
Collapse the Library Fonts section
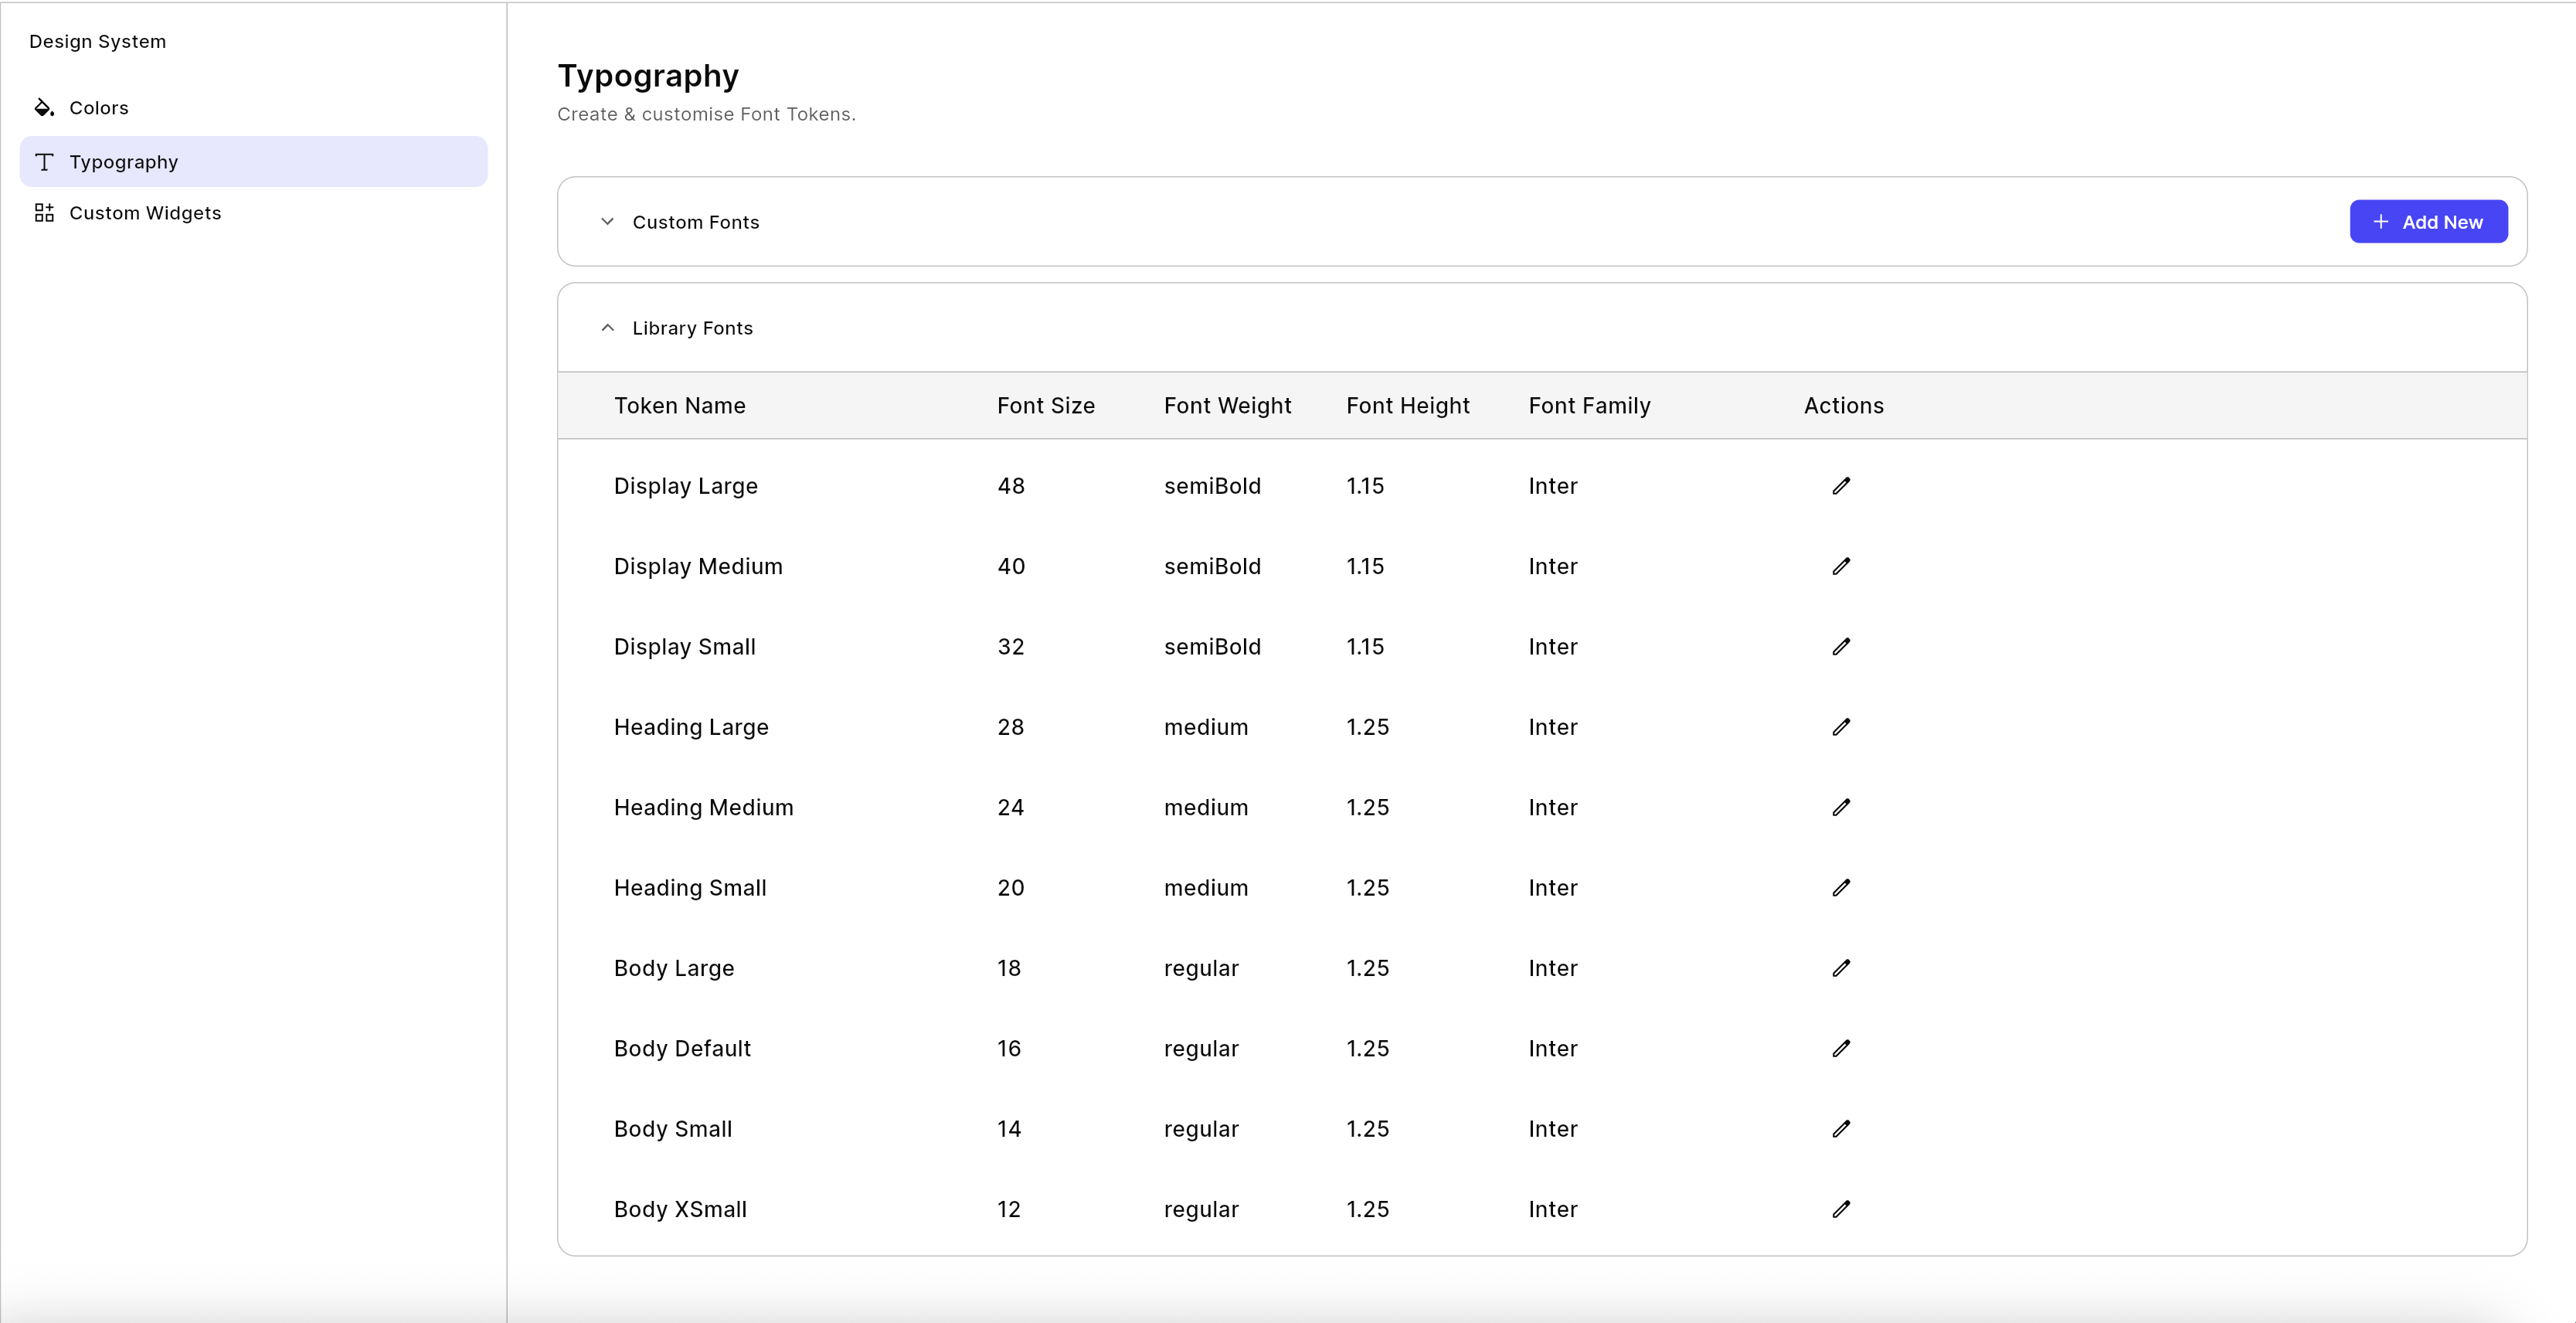607,328
